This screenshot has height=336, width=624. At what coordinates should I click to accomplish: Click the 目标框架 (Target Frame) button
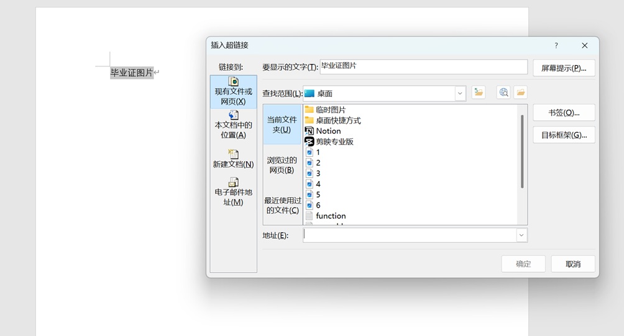click(564, 135)
